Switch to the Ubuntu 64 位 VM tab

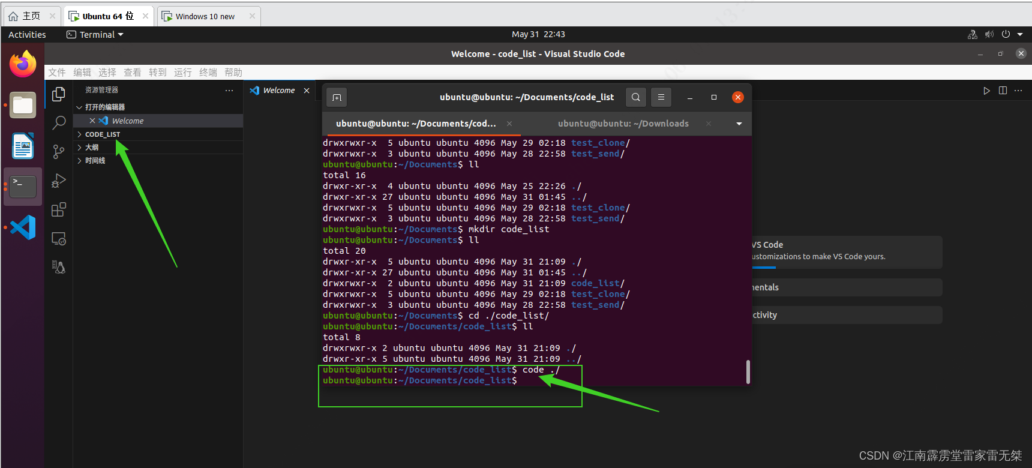click(x=109, y=16)
